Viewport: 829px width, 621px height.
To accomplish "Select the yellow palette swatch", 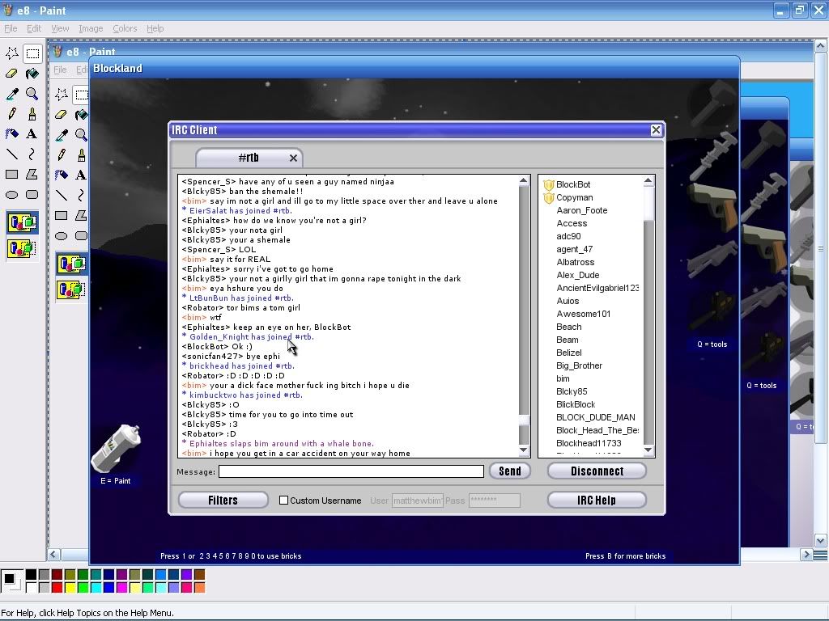I will pos(70,587).
